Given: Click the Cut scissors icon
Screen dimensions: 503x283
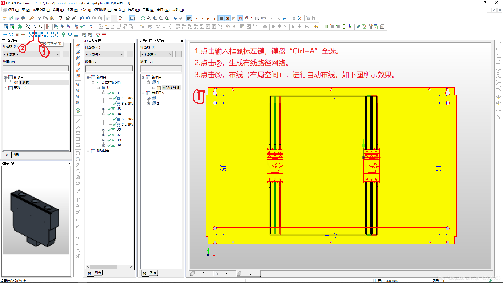Looking at the screenshot, I should tap(40, 18).
